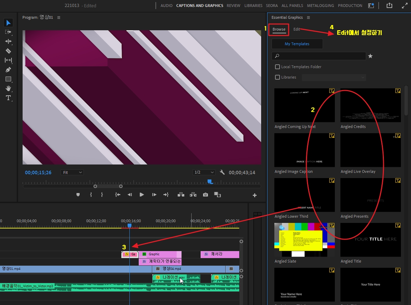
Task: Mark Out point in Program monitor
Action: [x=102, y=195]
